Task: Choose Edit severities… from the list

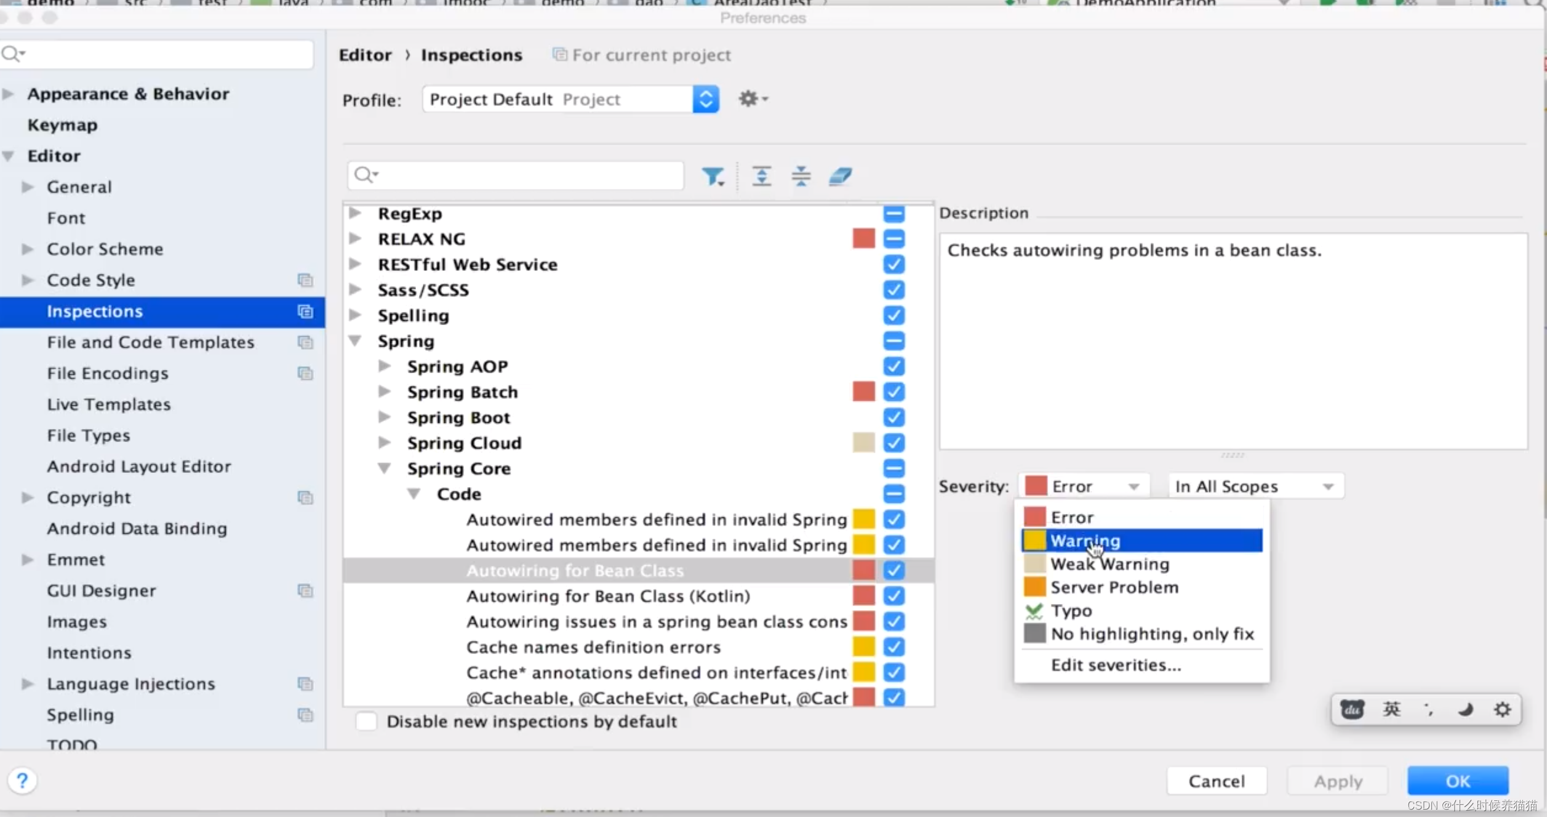Action: click(x=1116, y=665)
